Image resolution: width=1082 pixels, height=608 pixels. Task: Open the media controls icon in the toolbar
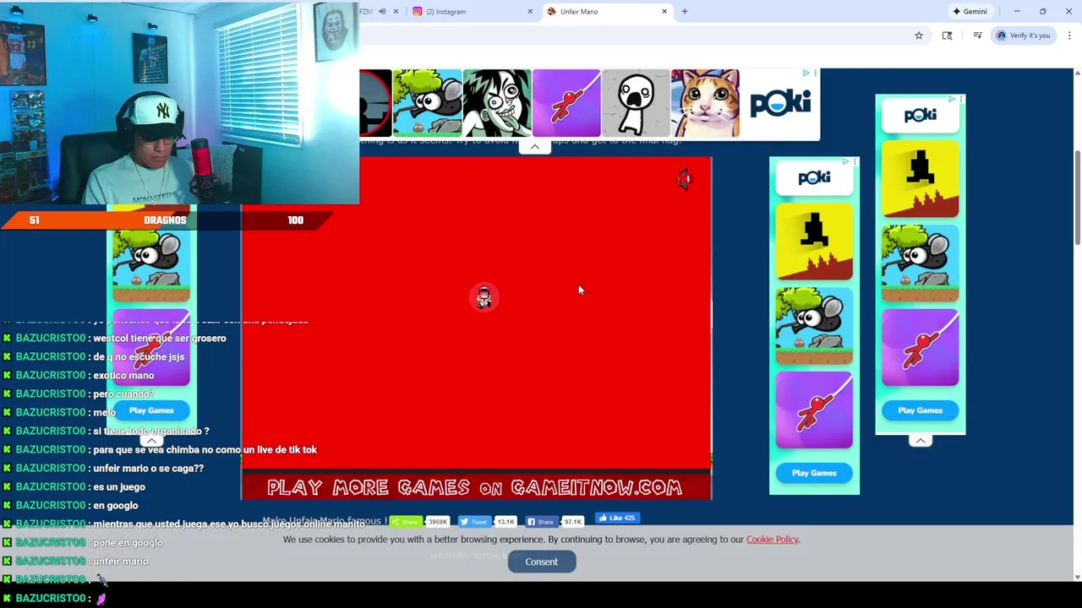coord(977,35)
